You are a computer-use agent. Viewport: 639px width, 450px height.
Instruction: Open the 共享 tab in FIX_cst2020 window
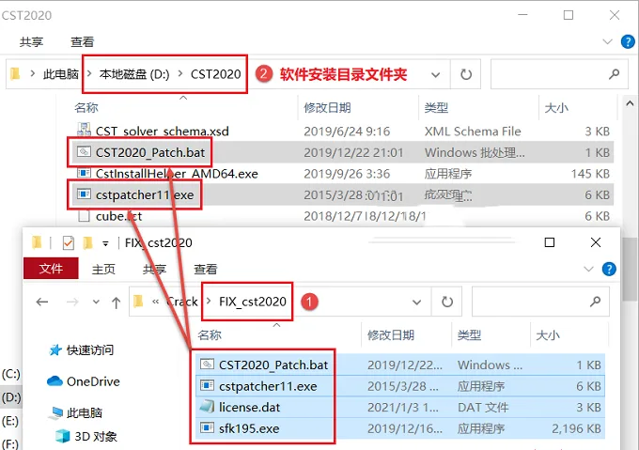(x=154, y=270)
